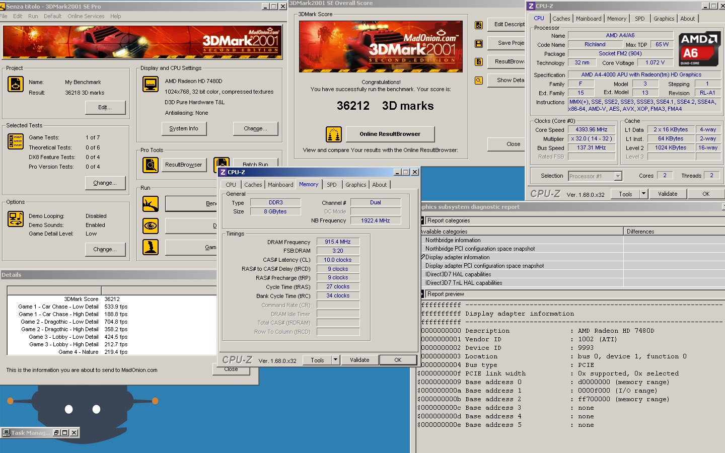Click the Project benchmark icon beside My Benchmark
Image resolution: width=725 pixels, height=453 pixels.
[x=16, y=84]
